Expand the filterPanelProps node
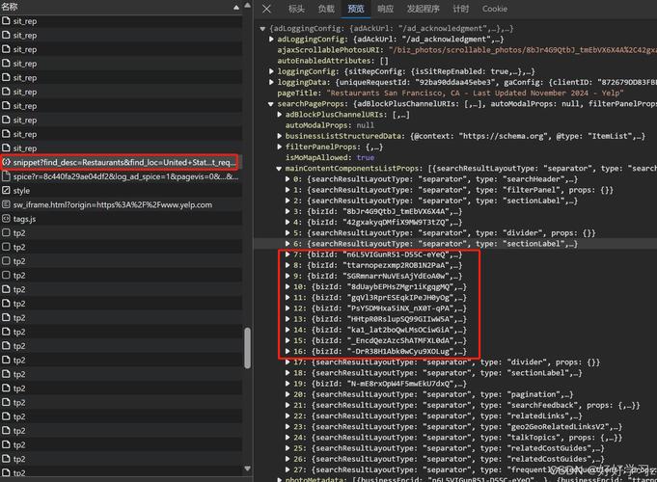 280,147
